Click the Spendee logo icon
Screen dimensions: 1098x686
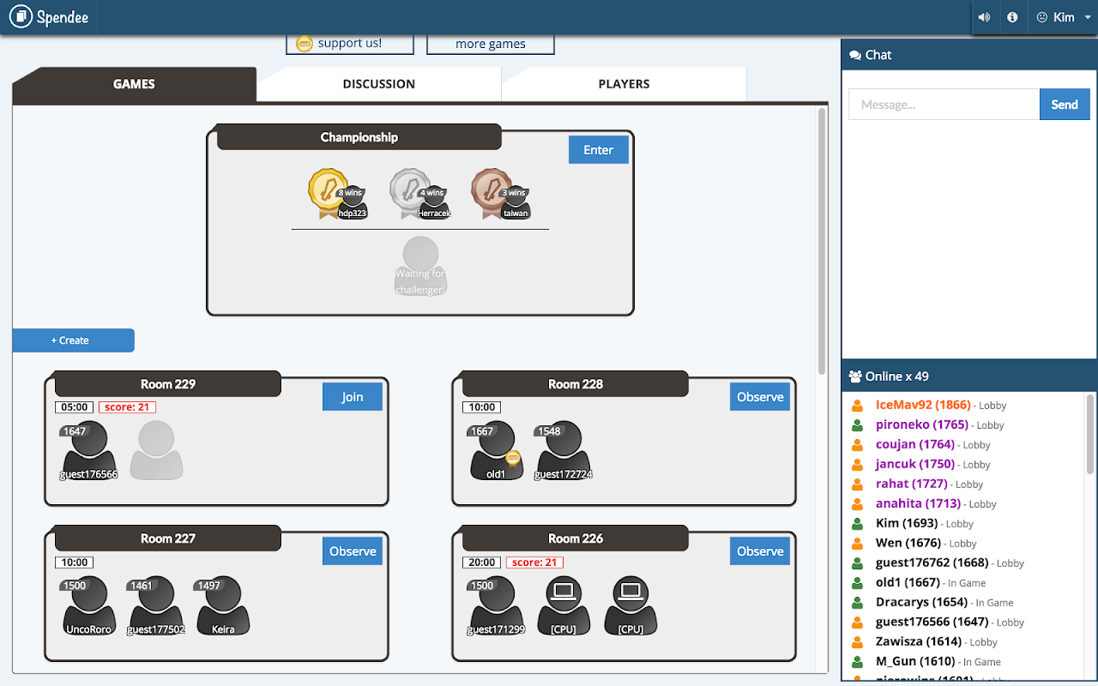(20, 16)
